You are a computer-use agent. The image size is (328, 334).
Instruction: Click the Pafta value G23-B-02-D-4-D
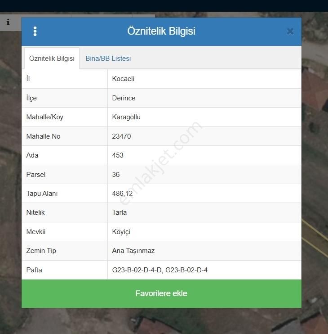[136, 270]
